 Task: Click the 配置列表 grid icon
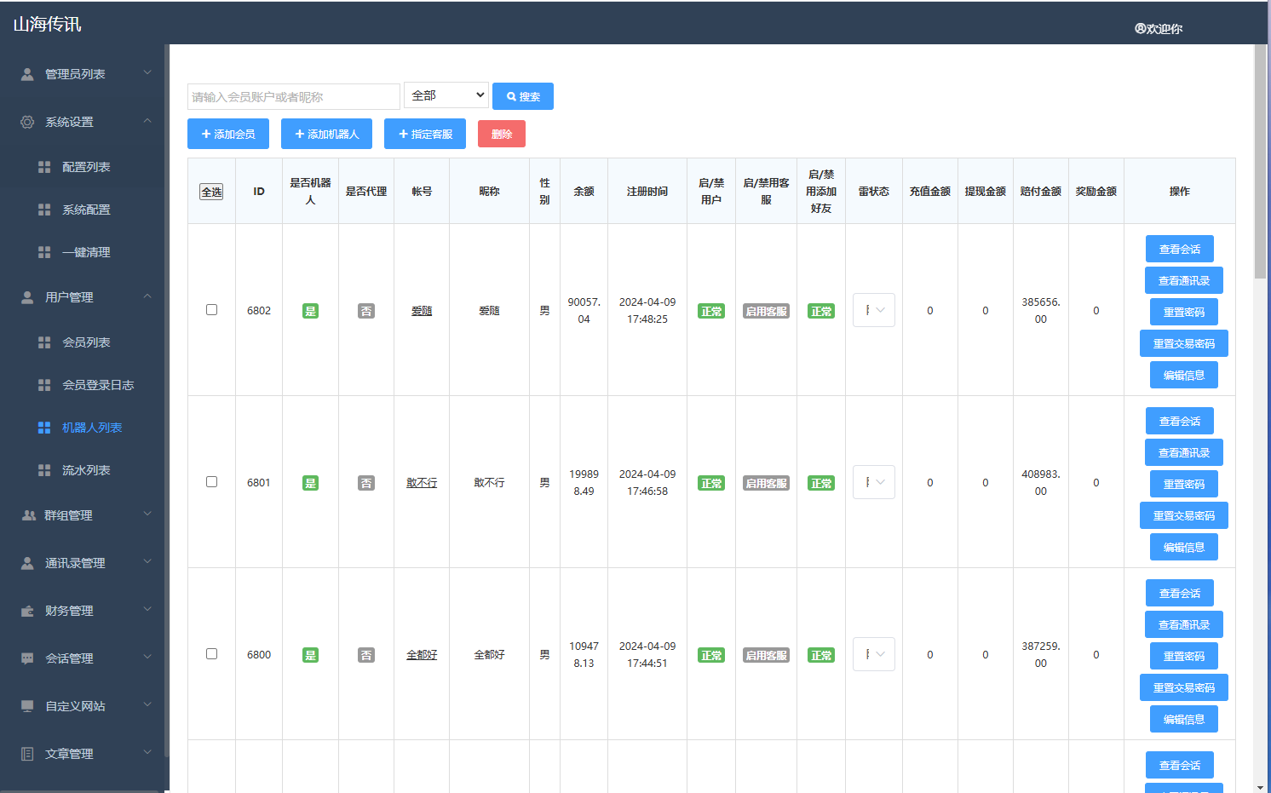(44, 167)
